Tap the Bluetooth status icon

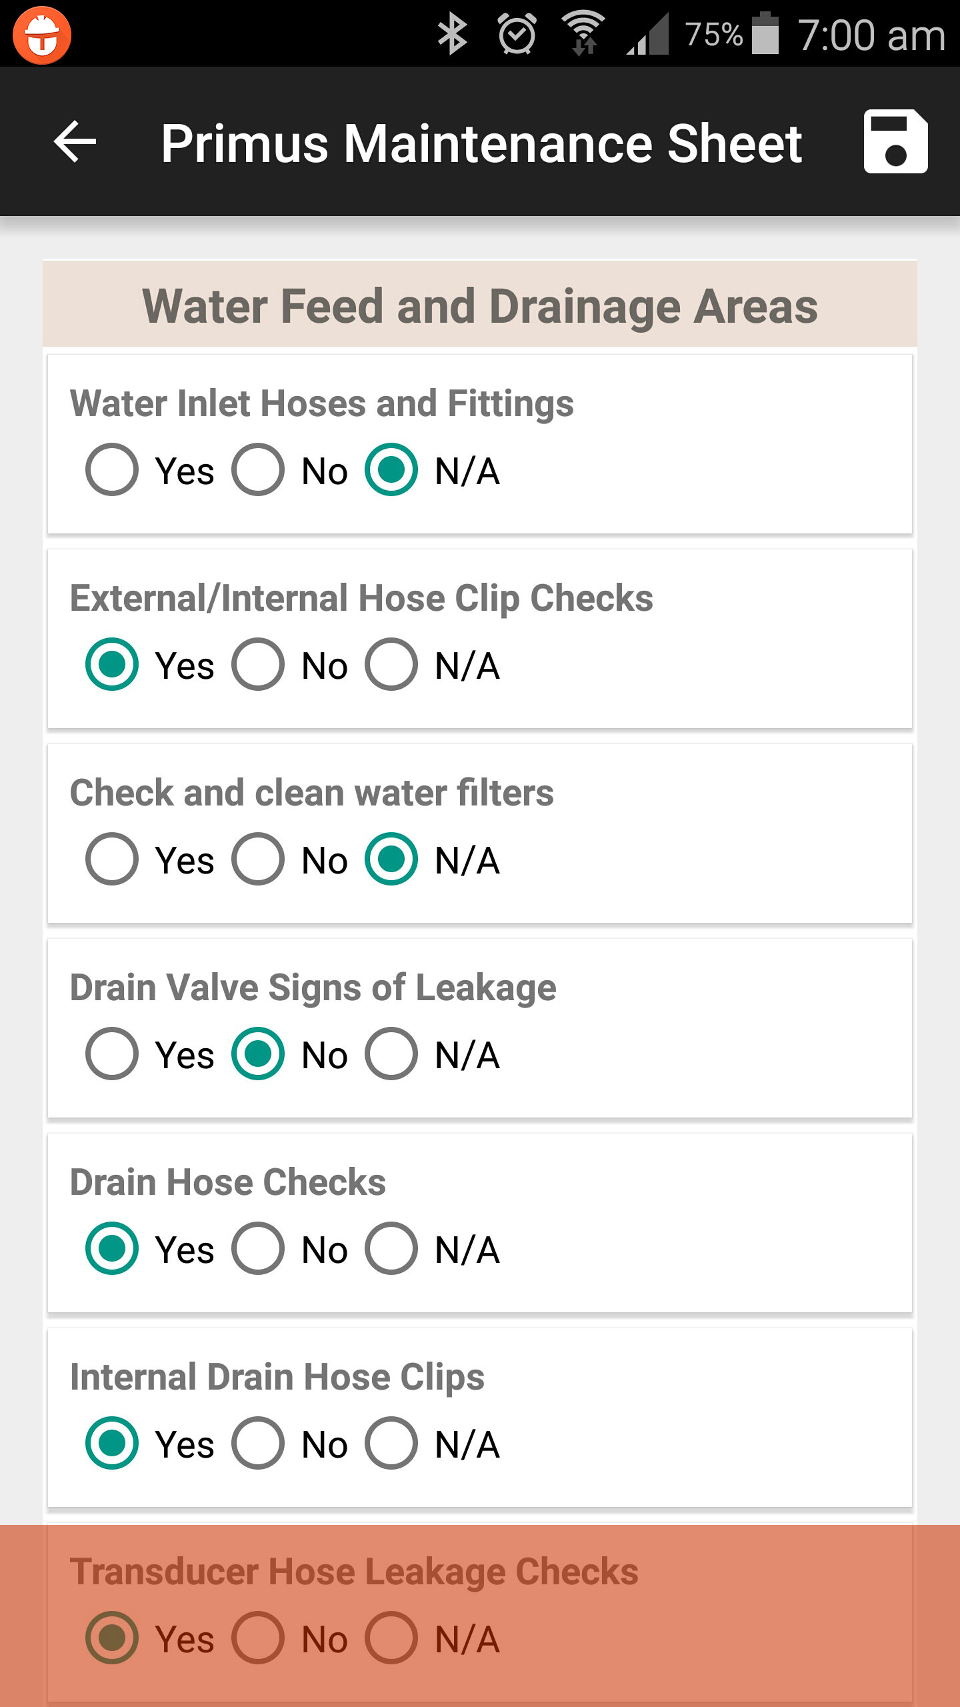pos(452,35)
